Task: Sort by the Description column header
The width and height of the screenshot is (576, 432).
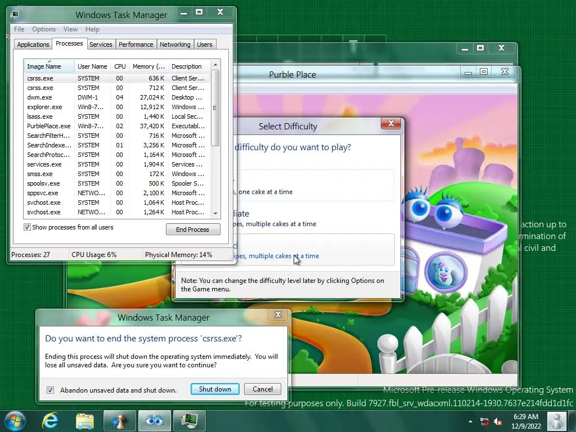Action: tap(189, 66)
